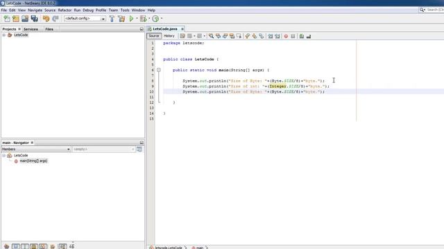Toggle Highlight Search in editor toolbar
The height and width of the screenshot is (249, 444).
tap(232, 36)
